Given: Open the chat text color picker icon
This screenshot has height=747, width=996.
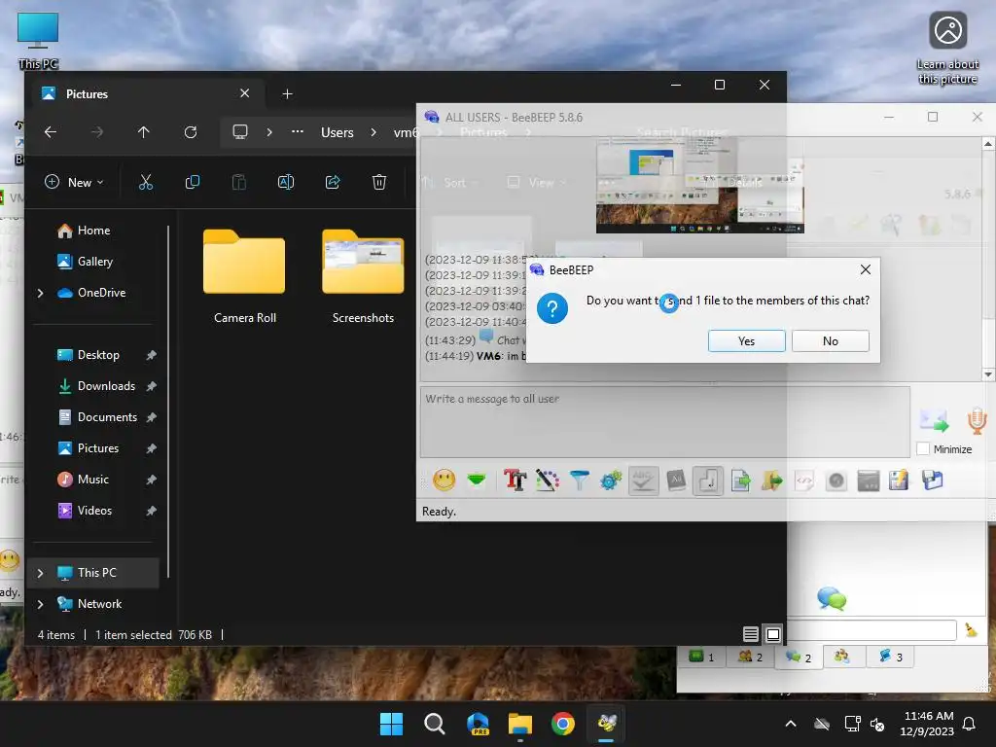Looking at the screenshot, I should click(547, 480).
